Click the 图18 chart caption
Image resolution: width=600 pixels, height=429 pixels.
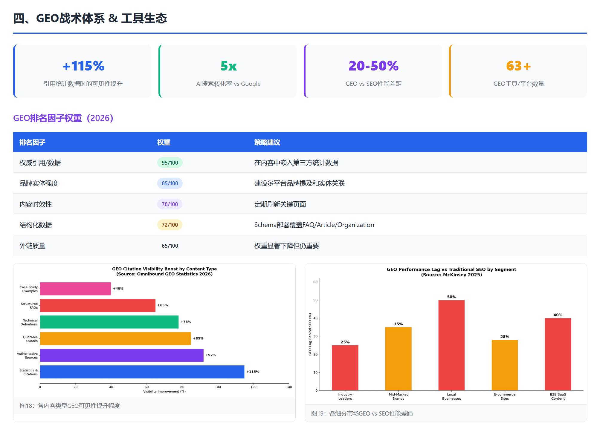click(70, 406)
